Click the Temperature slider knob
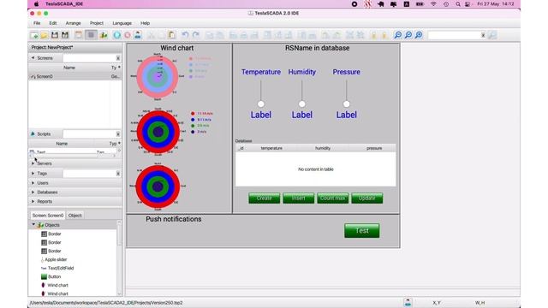The height and width of the screenshot is (308, 548). [260, 104]
